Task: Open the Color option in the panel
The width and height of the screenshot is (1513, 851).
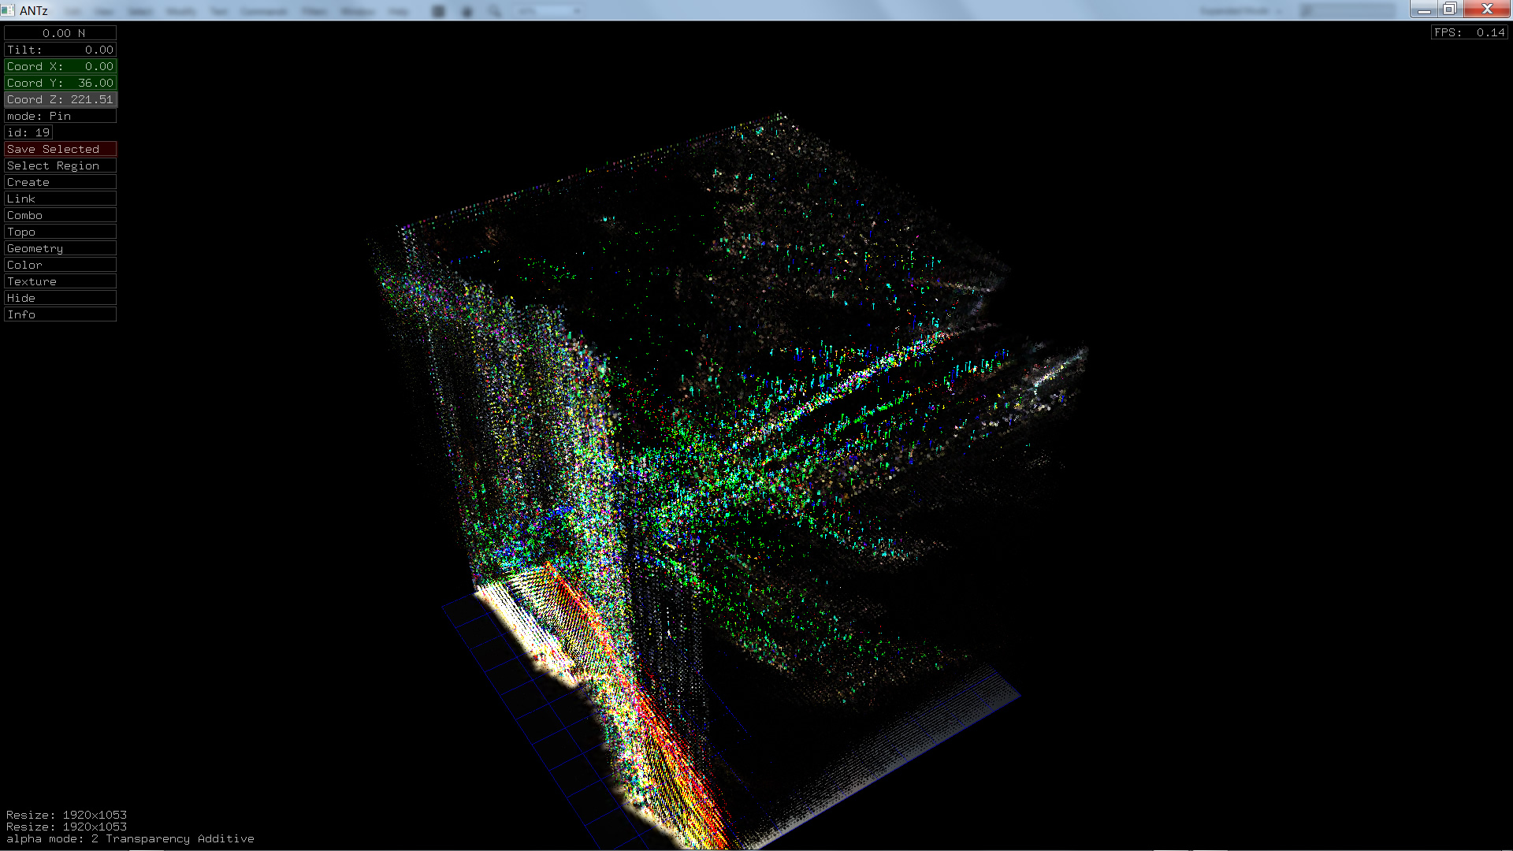Action: click(x=60, y=265)
